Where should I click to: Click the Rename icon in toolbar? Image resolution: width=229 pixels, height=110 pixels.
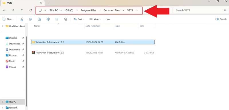[48, 19]
